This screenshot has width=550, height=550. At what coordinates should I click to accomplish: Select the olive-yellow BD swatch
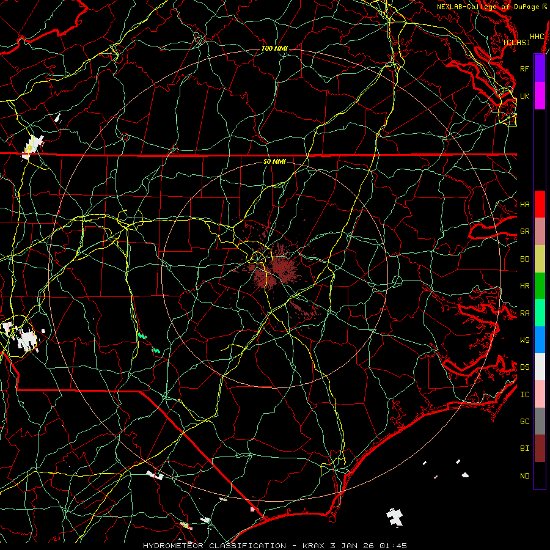[x=540, y=259]
